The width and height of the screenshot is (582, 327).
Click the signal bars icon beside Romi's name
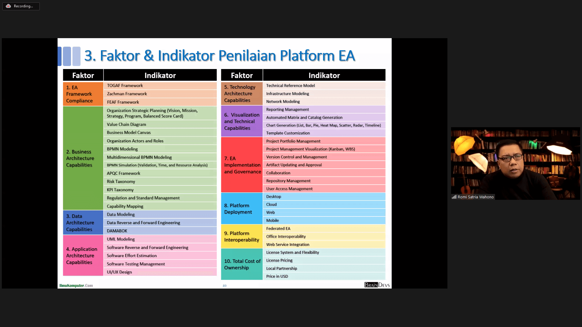coord(454,197)
